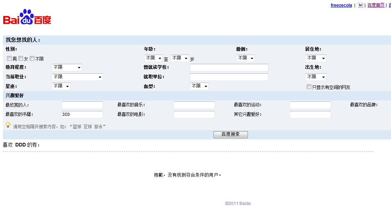Open the 居住地 residence dropdown
391x206 pixels.
coord(316,58)
